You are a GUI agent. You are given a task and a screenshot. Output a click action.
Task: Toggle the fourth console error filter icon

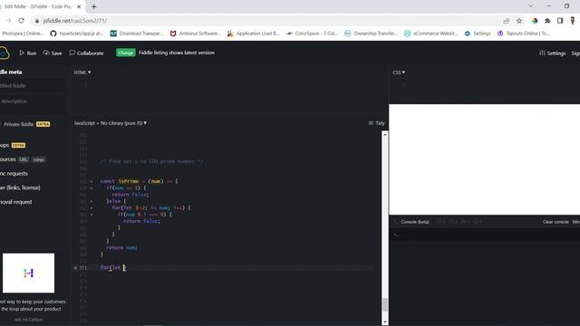tap(478, 221)
